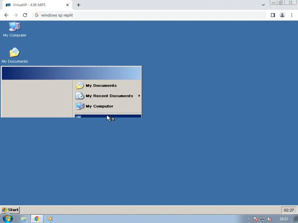This screenshot has width=298, height=223.
Task: Open My Documents desktop icon
Action: 15,55
